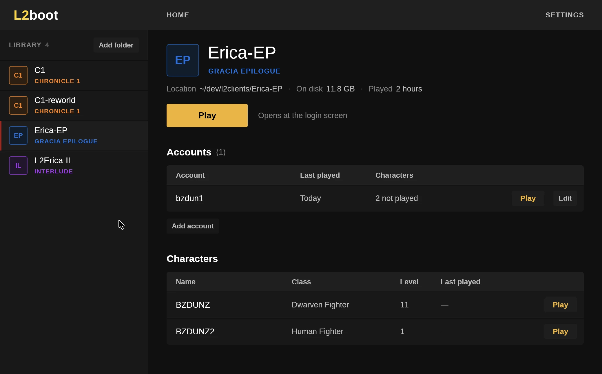This screenshot has width=602, height=374.
Task: Click the bzdun1 account name
Action: pyautogui.click(x=189, y=198)
